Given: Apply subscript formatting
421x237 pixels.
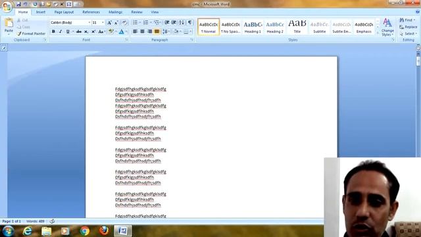Looking at the screenshot, I should click(x=86, y=32).
